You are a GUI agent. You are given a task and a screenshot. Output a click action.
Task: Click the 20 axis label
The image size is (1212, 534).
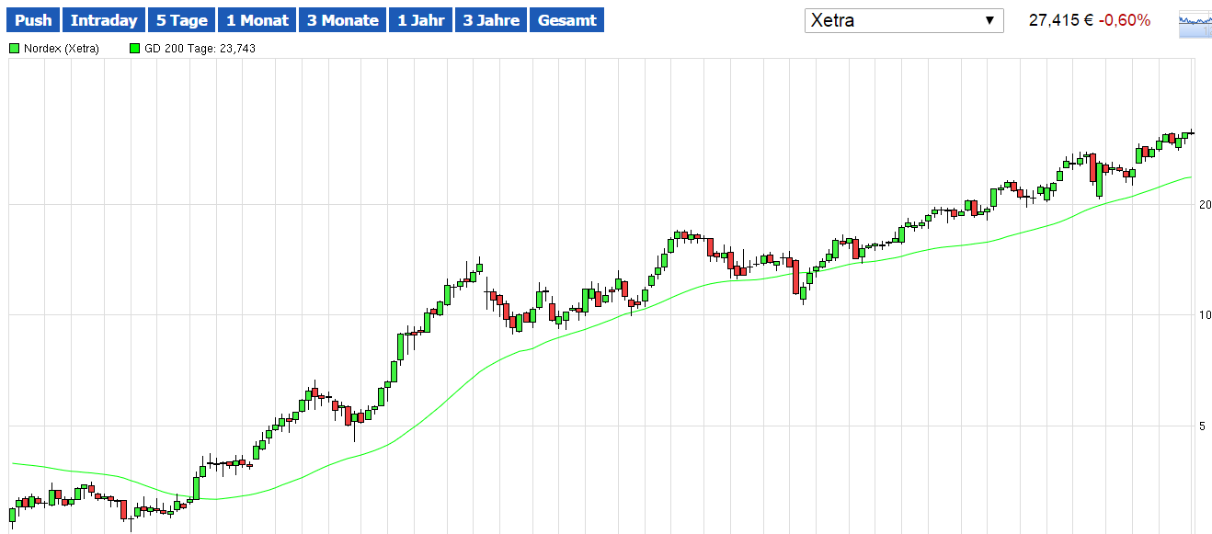(x=1205, y=205)
